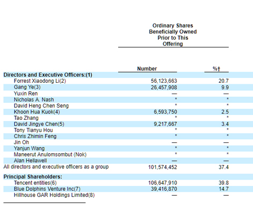Image resolution: width=253 pixels, height=208 pixels.
Task: Click the Number column header
Action: click(x=147, y=69)
